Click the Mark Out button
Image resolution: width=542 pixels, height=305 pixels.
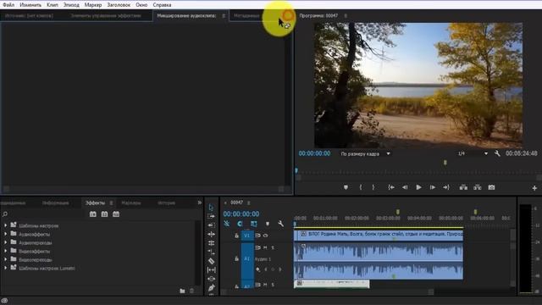pyautogui.click(x=373, y=187)
